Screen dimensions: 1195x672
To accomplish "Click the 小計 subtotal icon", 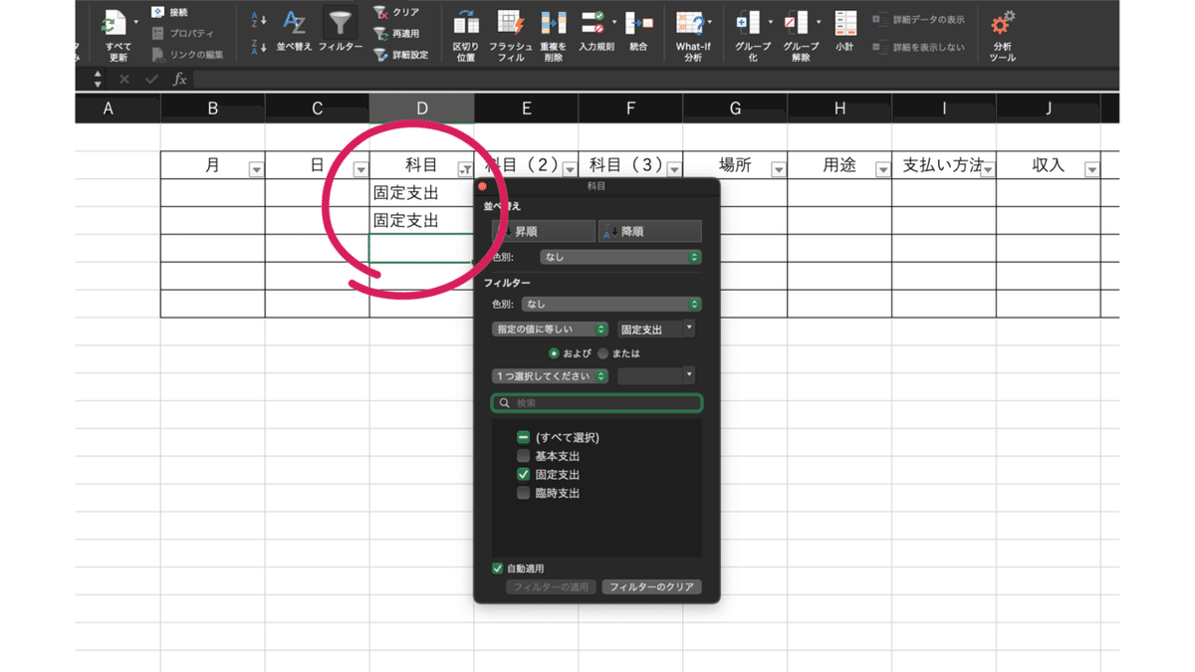I will point(845,23).
